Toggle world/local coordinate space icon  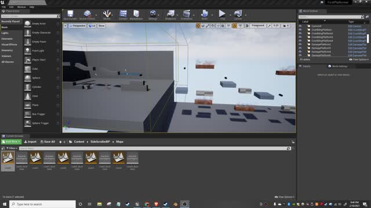point(213,25)
